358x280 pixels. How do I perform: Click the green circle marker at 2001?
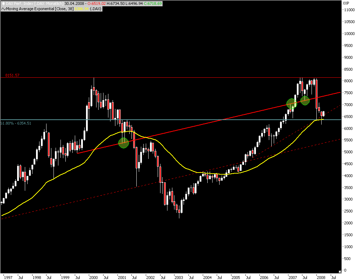tap(123, 143)
